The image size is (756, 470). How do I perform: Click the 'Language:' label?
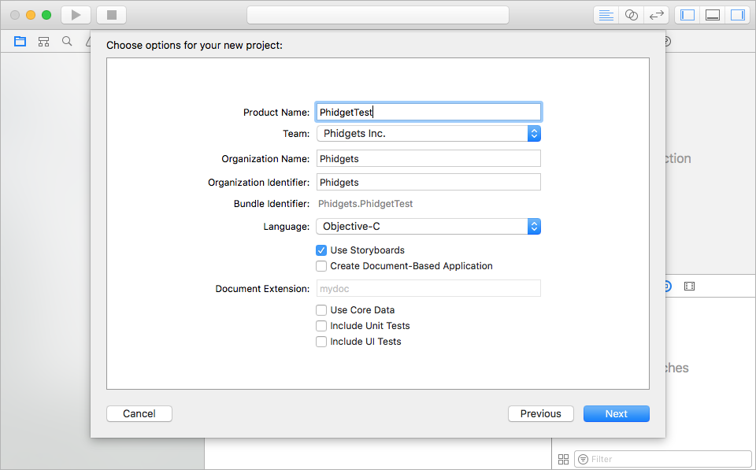(x=287, y=227)
